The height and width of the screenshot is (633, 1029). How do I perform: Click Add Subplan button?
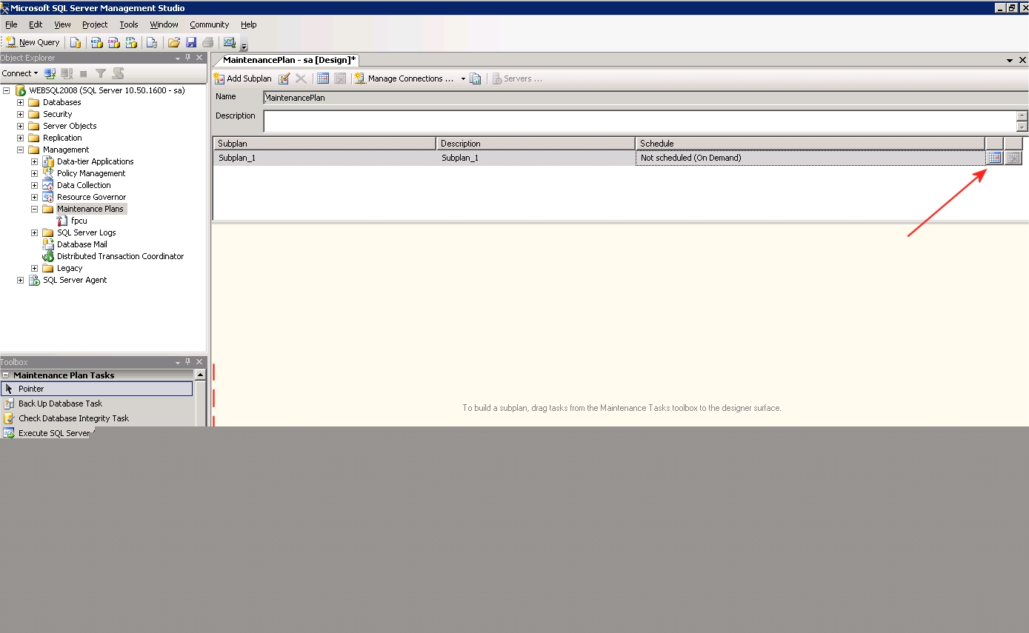[243, 78]
